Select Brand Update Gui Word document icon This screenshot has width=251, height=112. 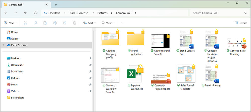[x=186, y=39]
